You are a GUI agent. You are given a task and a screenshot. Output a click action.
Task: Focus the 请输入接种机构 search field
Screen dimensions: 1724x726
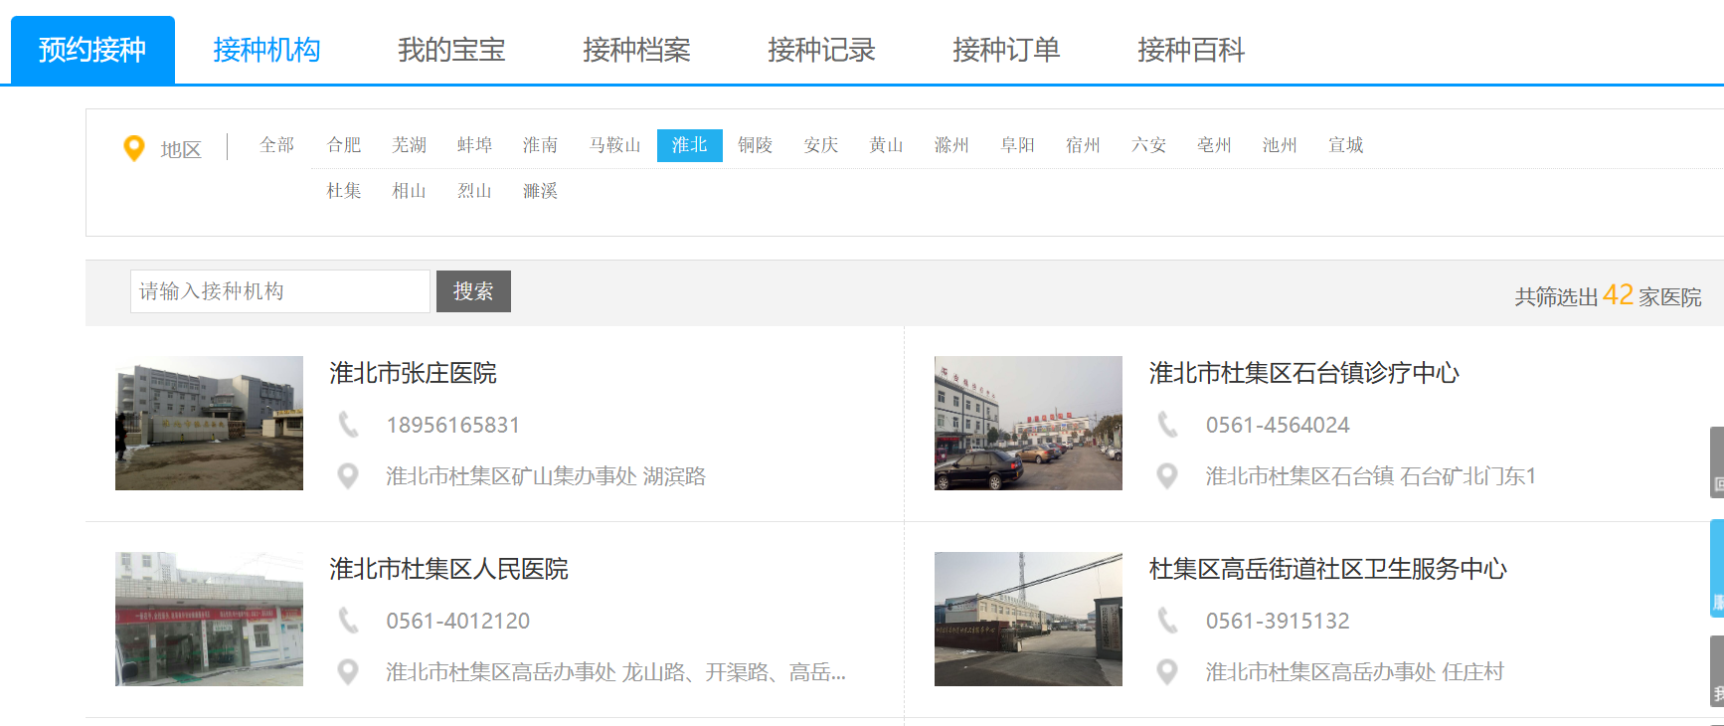tap(279, 291)
